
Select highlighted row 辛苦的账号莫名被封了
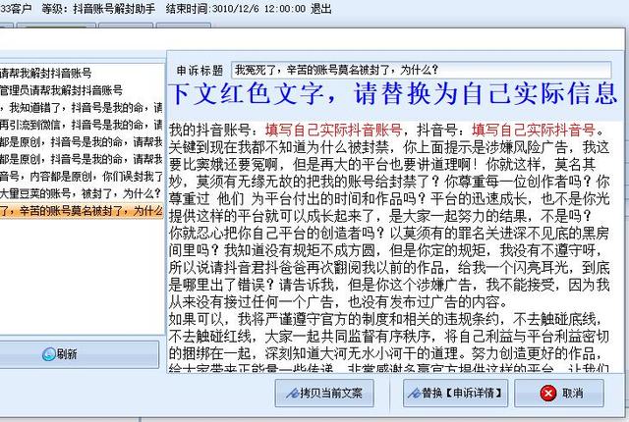(x=82, y=211)
